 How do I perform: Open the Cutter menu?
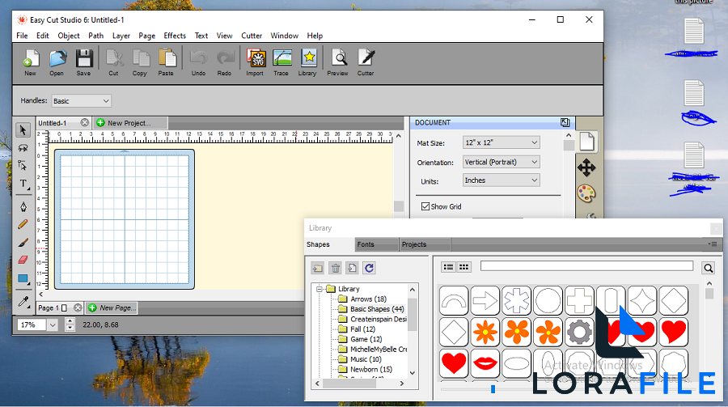click(x=252, y=36)
